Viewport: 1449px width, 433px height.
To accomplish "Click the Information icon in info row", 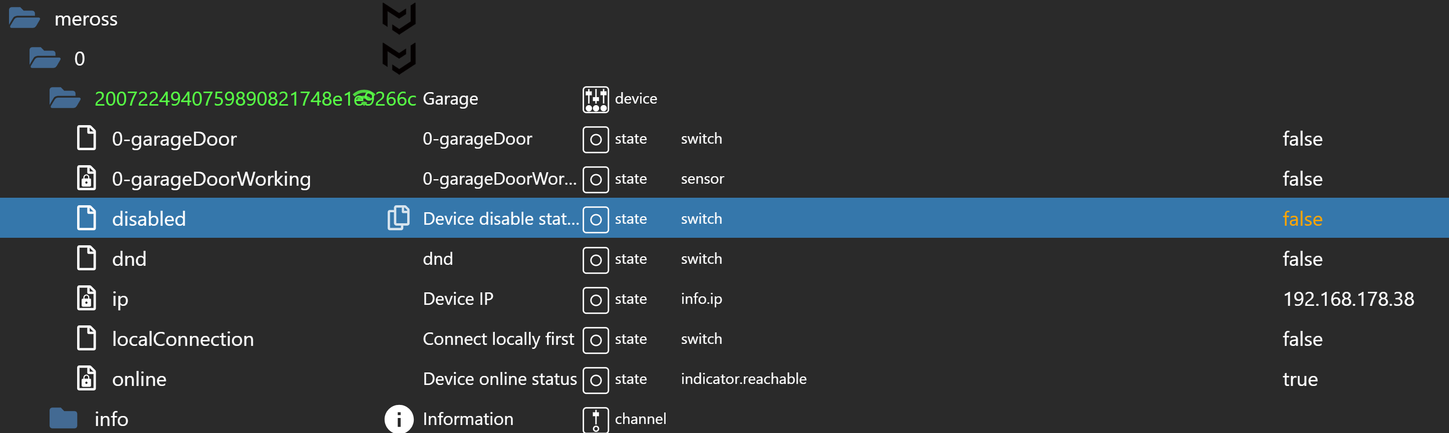I will [398, 419].
